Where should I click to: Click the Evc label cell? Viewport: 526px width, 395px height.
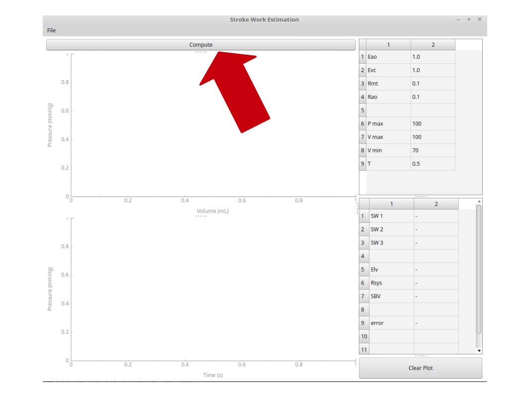coord(388,70)
